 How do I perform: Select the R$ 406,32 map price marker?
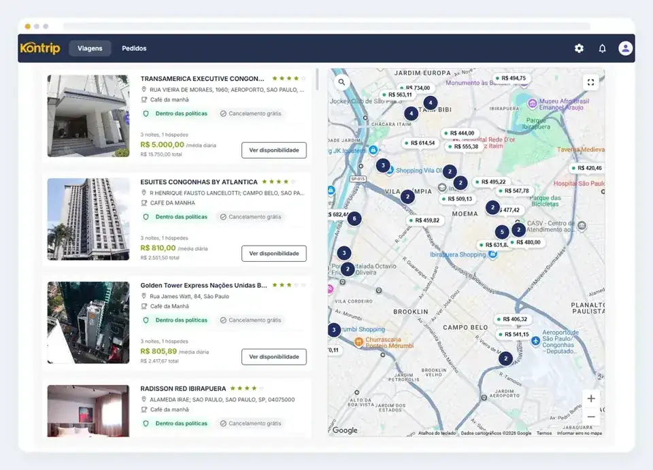coord(512,319)
